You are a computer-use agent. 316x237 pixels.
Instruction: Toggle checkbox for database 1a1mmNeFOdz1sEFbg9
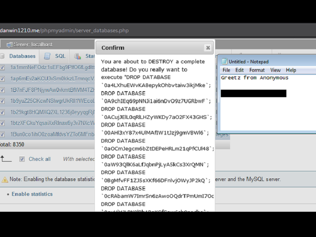pos(2,67)
